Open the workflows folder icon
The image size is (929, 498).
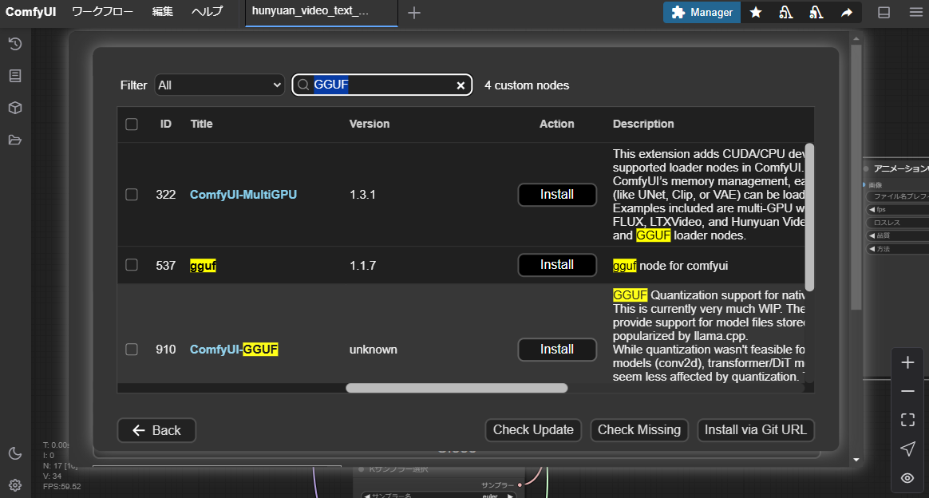click(x=15, y=140)
